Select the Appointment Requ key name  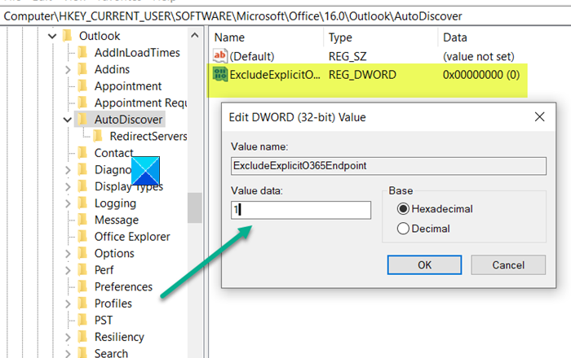[140, 103]
